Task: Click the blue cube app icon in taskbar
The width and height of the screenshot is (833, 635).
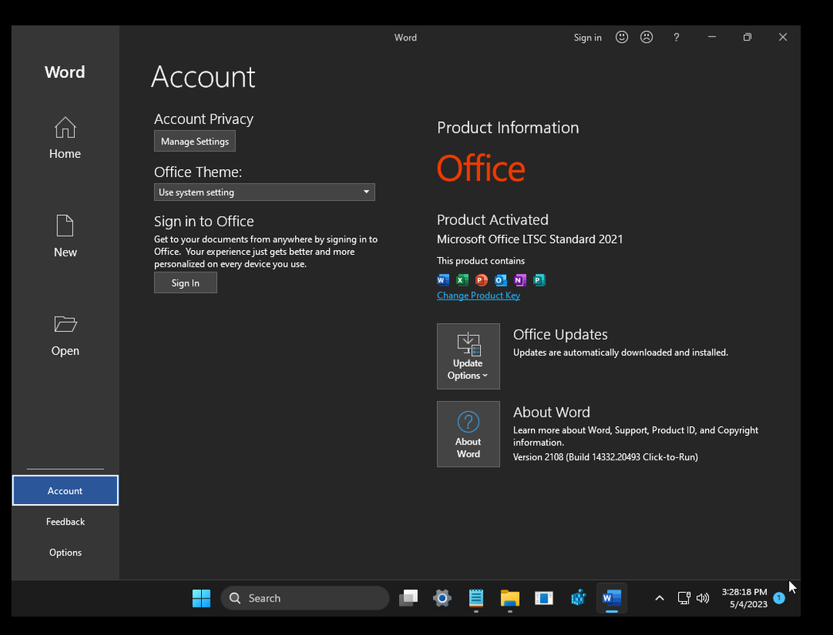Action: (x=578, y=598)
